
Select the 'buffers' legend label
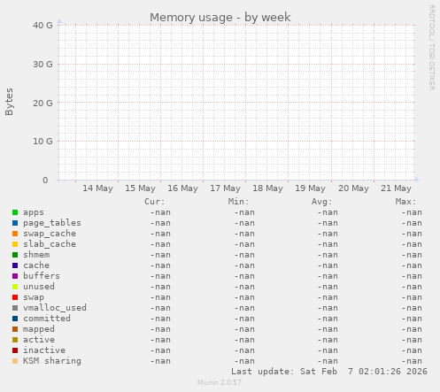tap(42, 276)
